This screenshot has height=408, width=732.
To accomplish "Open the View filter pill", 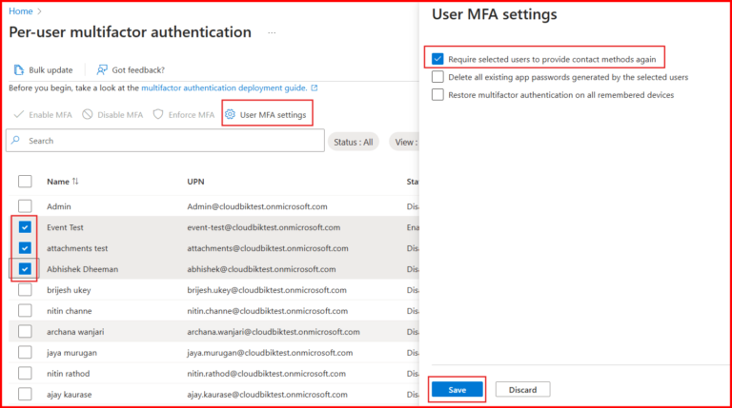I will (404, 142).
